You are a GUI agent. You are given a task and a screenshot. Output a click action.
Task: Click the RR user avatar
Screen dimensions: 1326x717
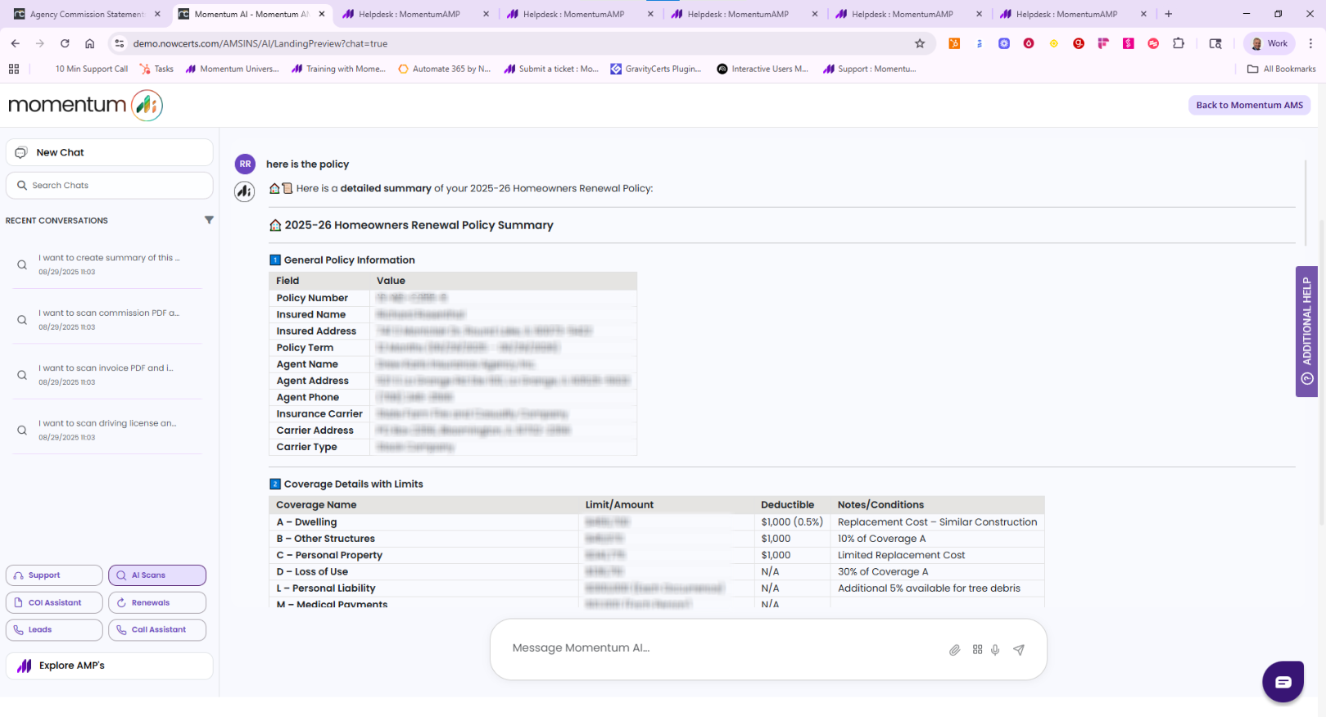pyautogui.click(x=245, y=164)
